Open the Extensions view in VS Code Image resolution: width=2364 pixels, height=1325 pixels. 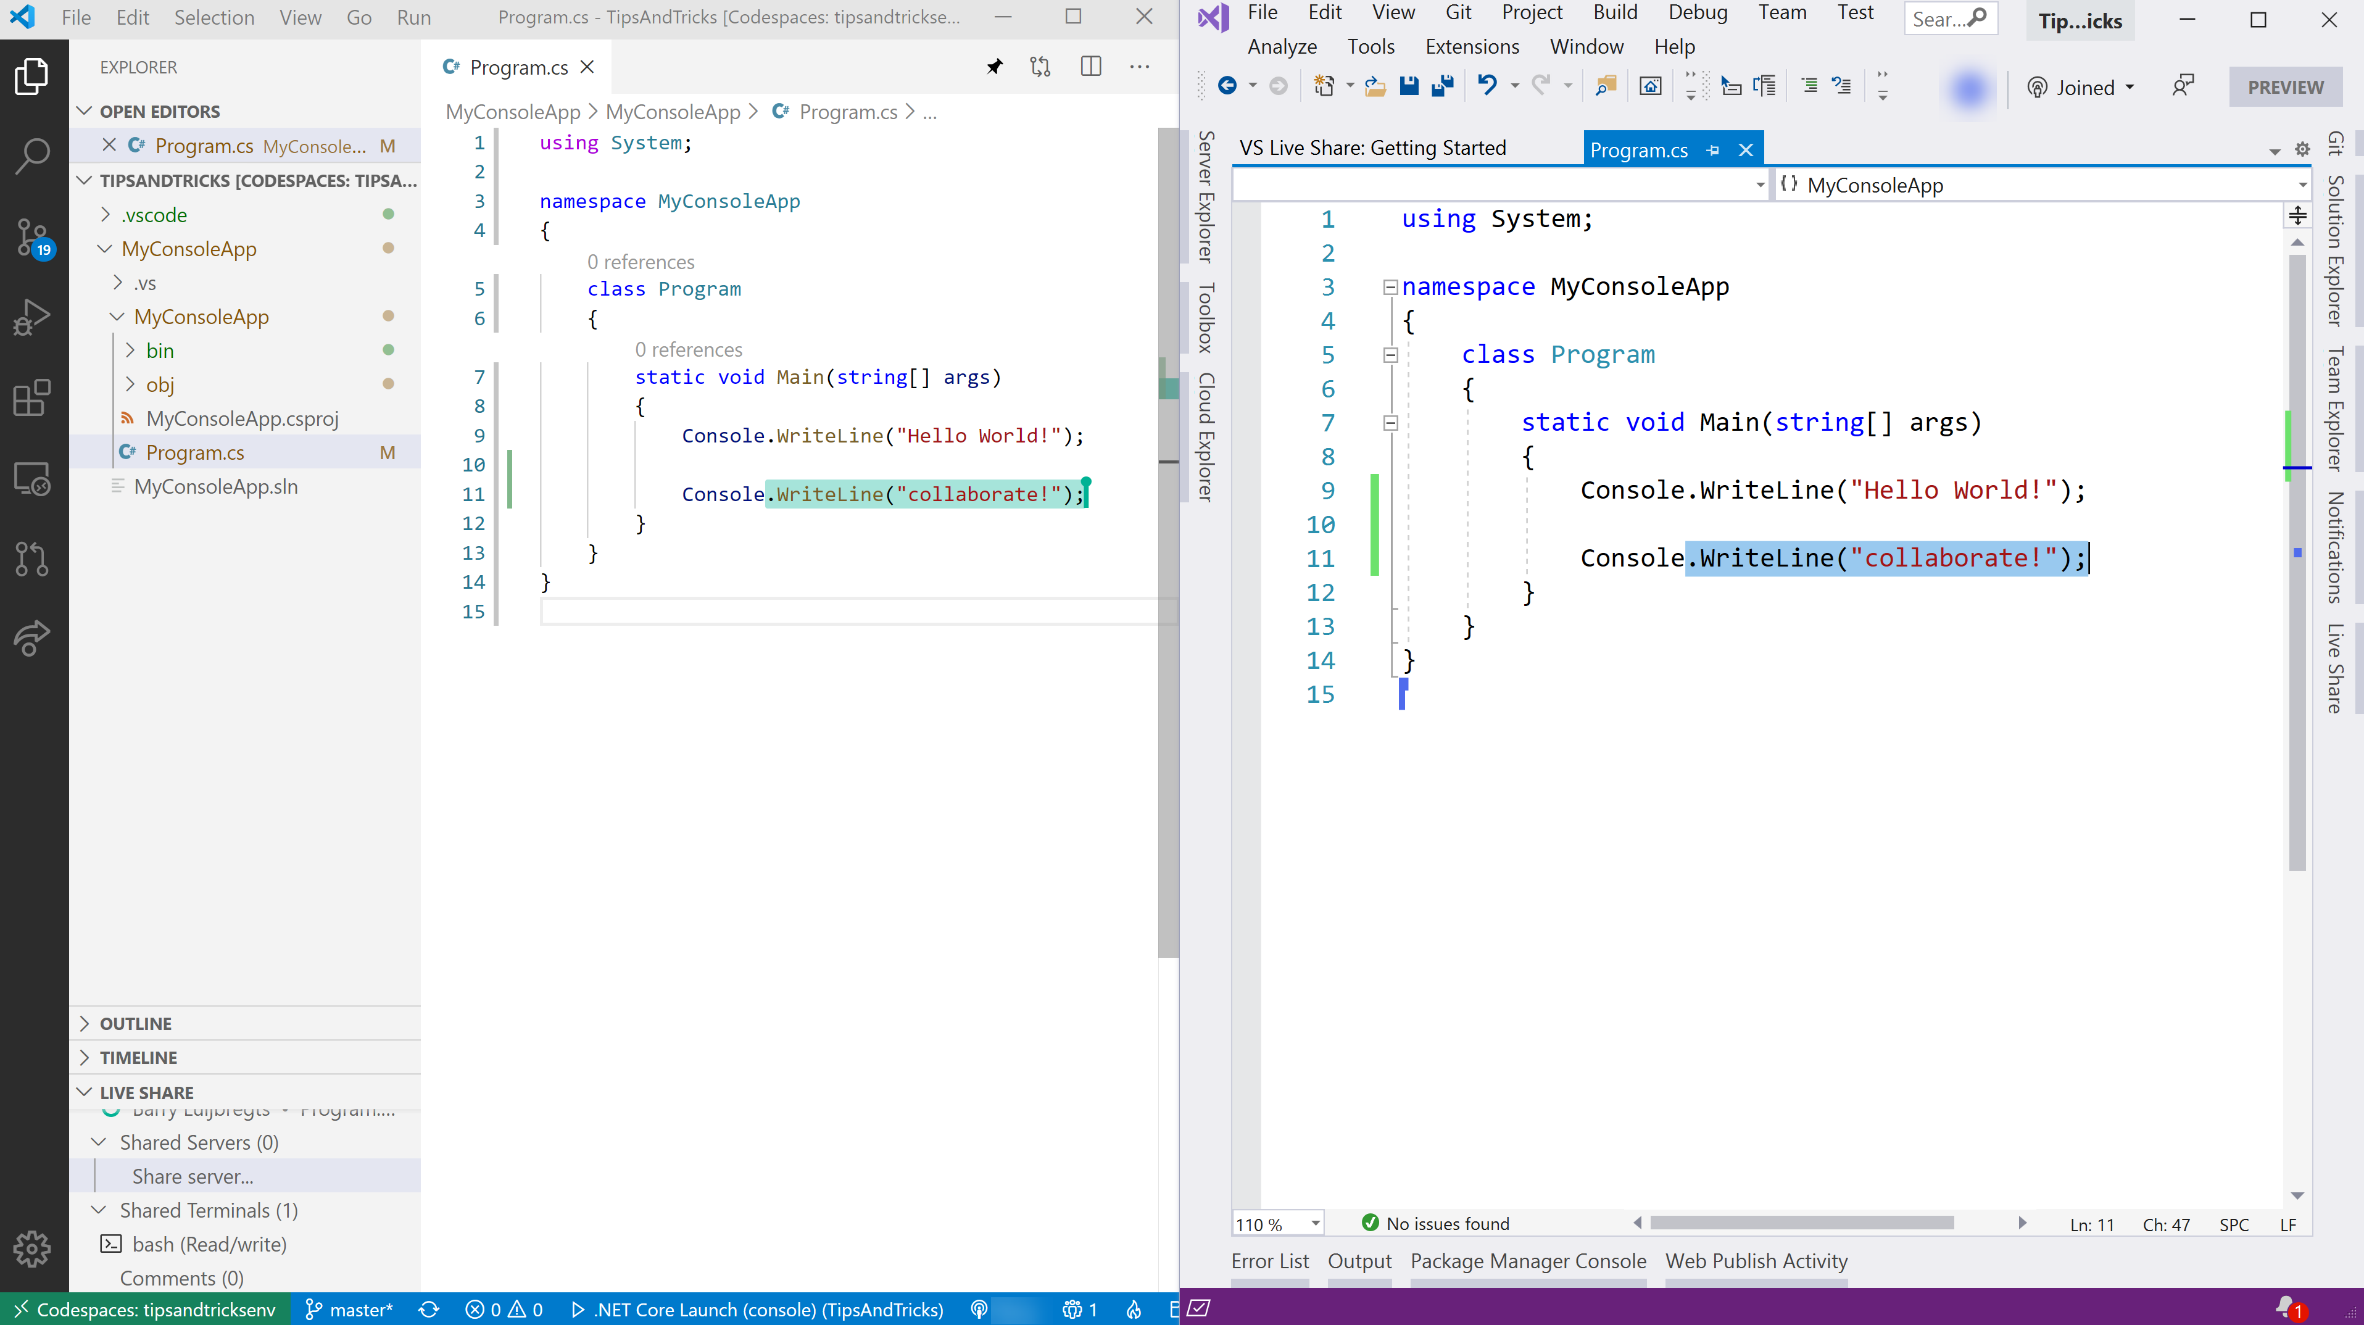(33, 398)
